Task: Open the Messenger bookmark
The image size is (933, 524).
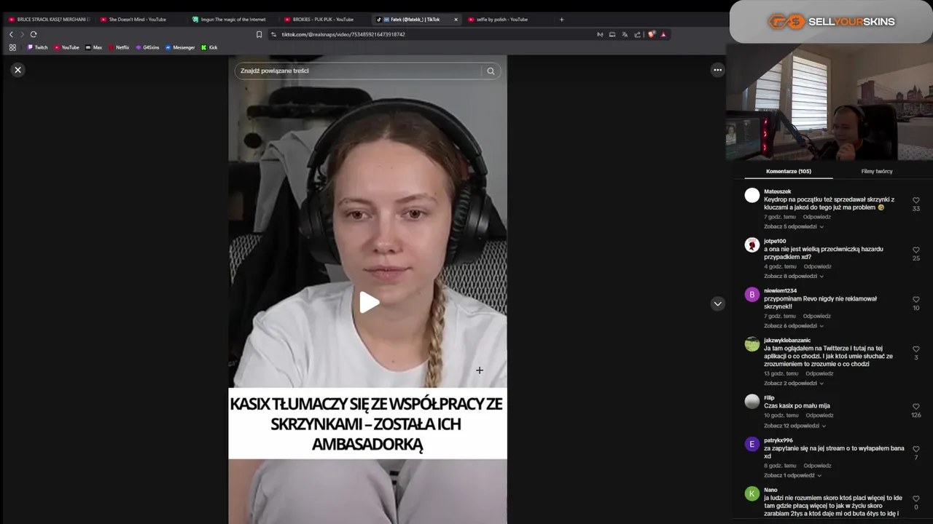Action: 180,47
